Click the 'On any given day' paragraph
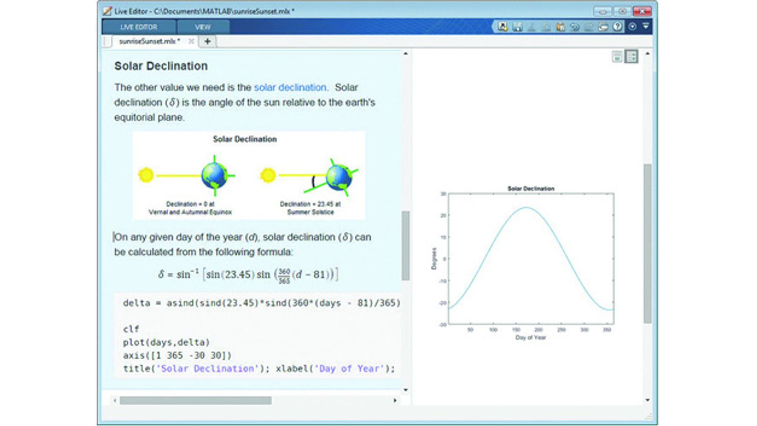Screen dimensions: 757x426 coord(243,245)
